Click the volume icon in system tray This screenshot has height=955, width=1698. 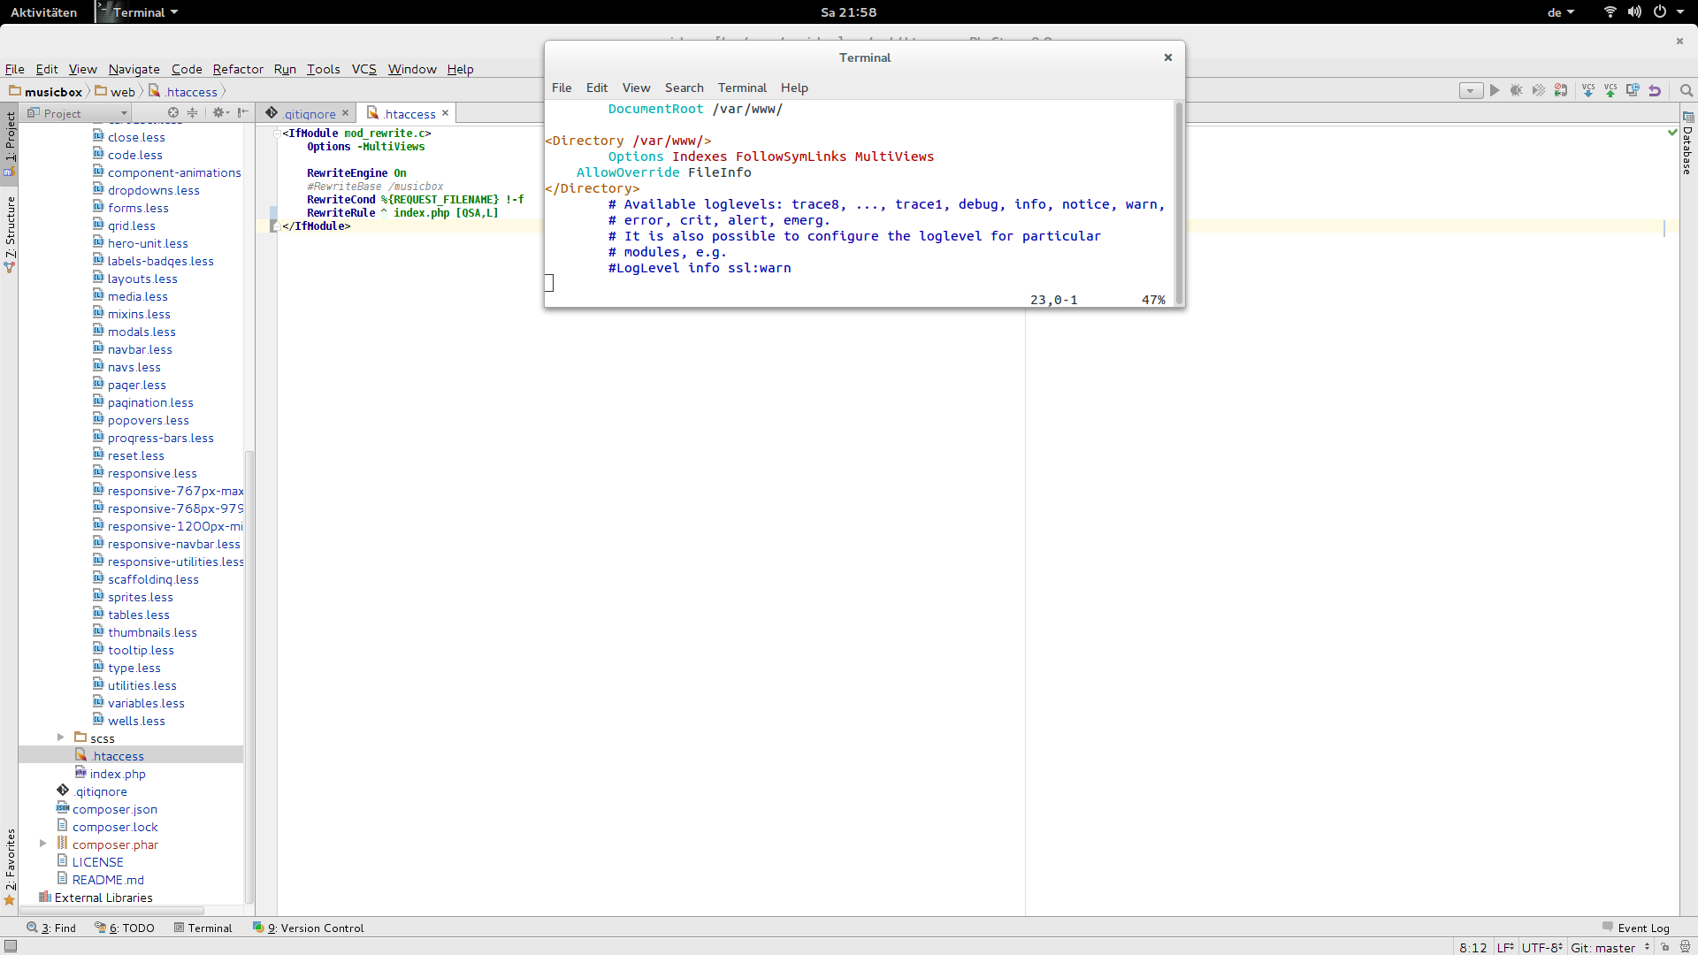coord(1634,11)
